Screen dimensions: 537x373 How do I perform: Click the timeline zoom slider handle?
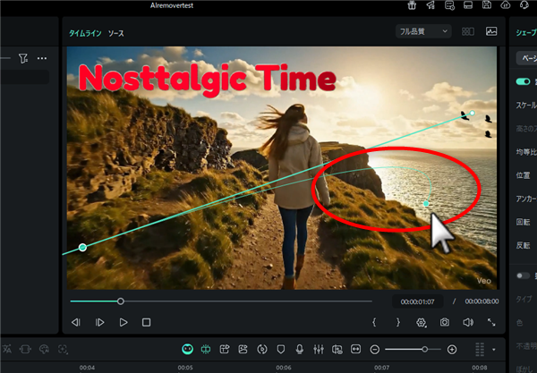425,349
